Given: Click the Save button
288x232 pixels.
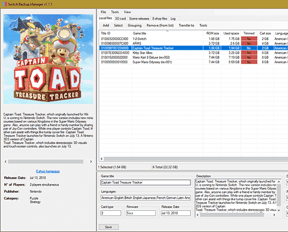Looking at the screenshot, I should click(108, 227).
